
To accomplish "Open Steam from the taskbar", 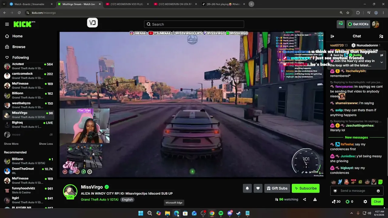I will tap(239, 213).
